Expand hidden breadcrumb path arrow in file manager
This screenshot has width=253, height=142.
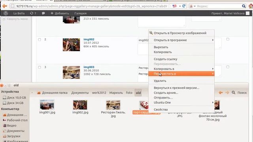32,93
